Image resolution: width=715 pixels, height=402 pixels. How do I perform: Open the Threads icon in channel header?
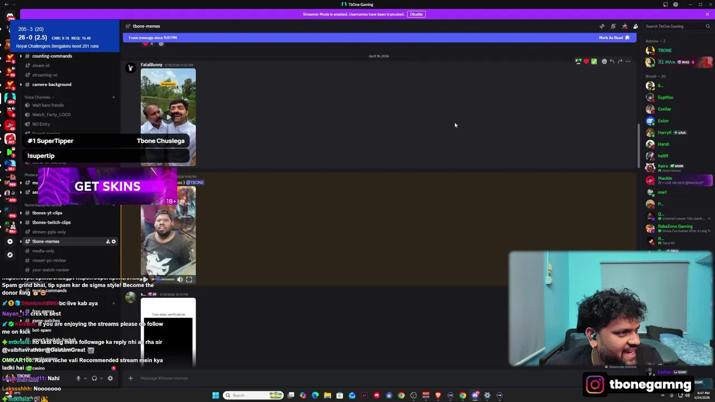(602, 26)
